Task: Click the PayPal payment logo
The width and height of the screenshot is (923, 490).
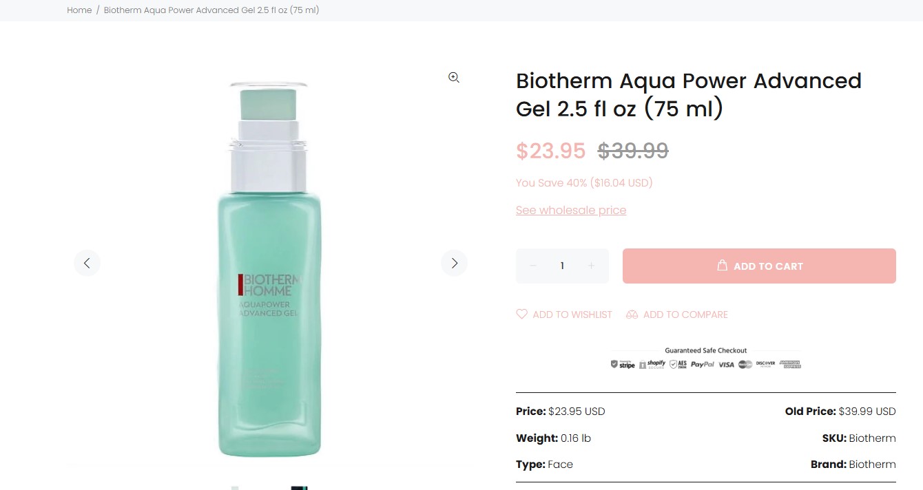Action: tap(703, 364)
